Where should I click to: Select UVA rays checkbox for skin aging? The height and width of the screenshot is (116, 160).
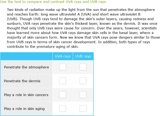tap(63, 109)
